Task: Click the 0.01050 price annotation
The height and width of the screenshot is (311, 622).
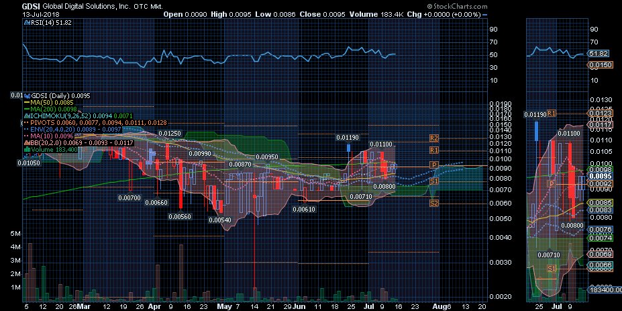Action: pyautogui.click(x=29, y=163)
